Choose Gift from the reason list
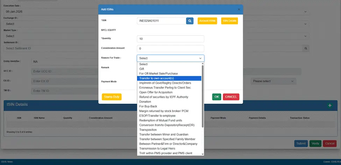 [142, 69]
